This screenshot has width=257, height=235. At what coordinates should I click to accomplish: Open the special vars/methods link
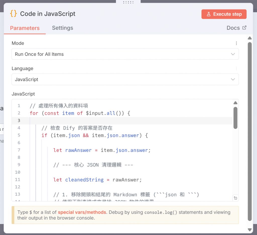(x=82, y=212)
